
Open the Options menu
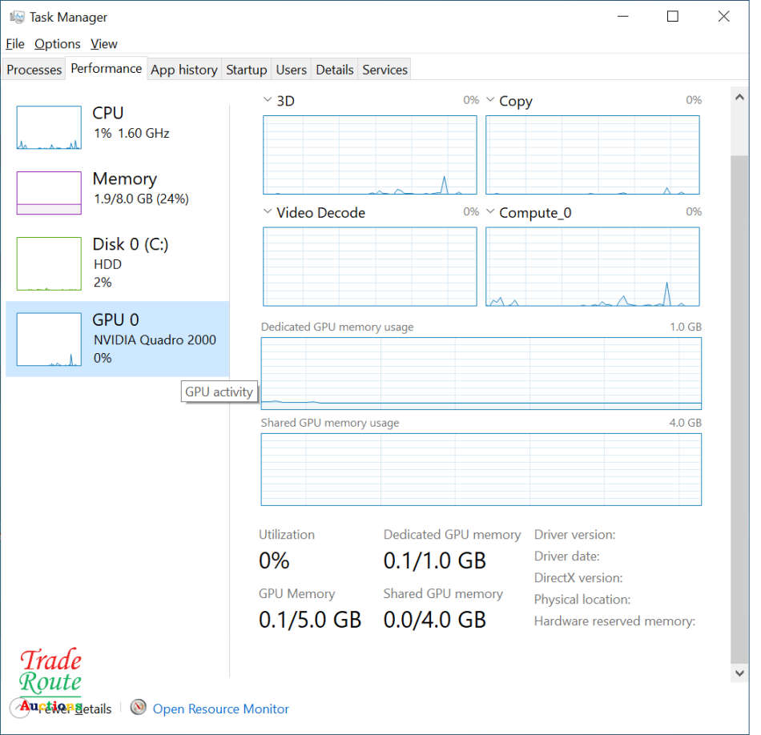pos(57,44)
